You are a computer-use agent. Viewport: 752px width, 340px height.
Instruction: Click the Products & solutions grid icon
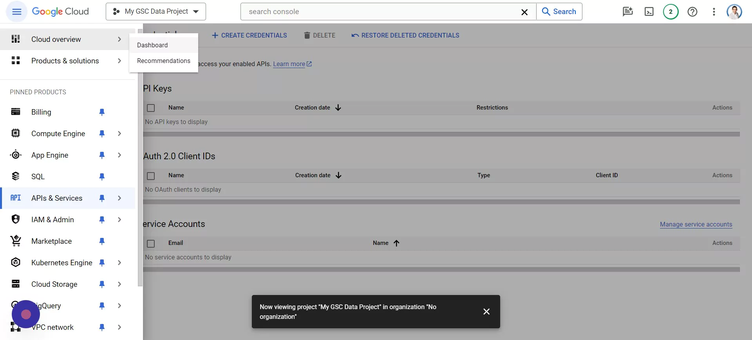click(16, 61)
